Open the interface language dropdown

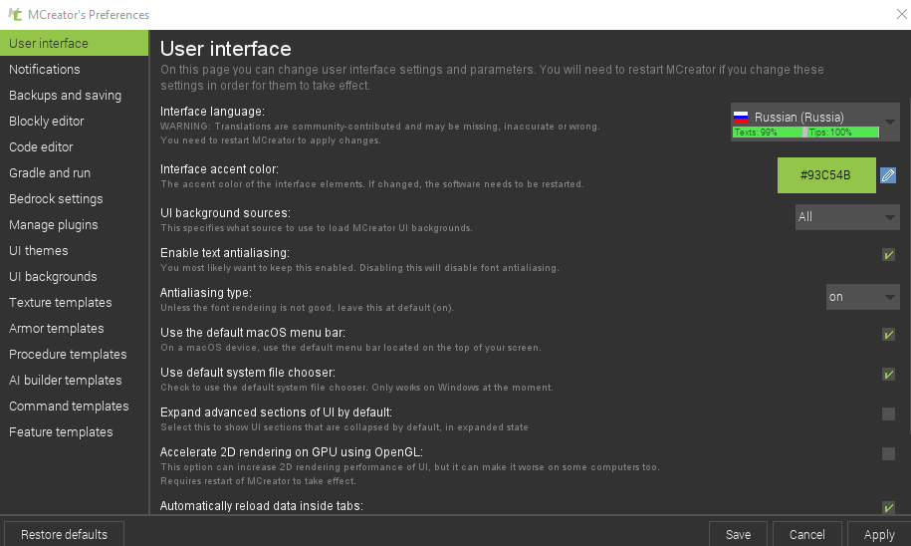(889, 123)
